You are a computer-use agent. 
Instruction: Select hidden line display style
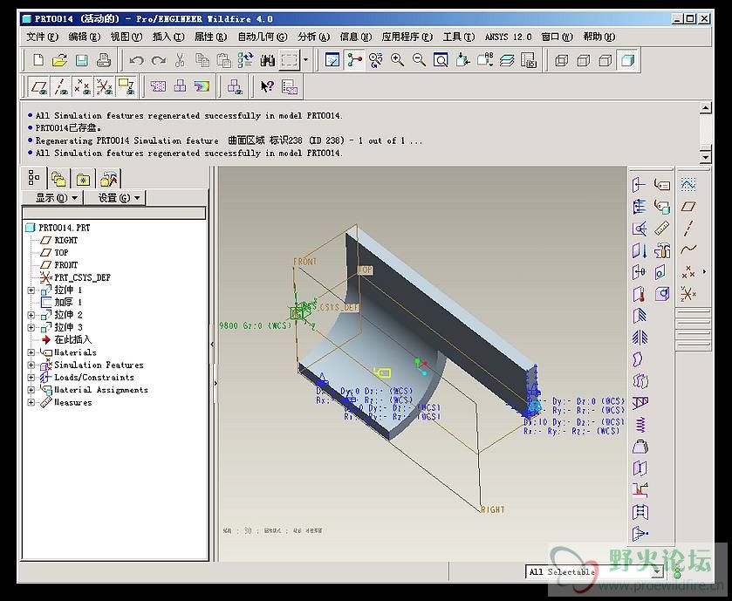[x=583, y=60]
